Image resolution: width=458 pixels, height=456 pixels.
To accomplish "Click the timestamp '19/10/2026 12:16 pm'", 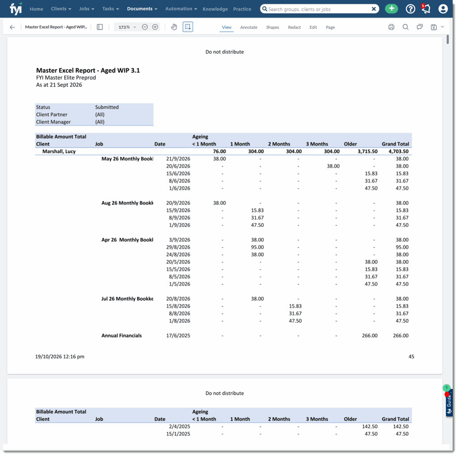I will (60, 357).
